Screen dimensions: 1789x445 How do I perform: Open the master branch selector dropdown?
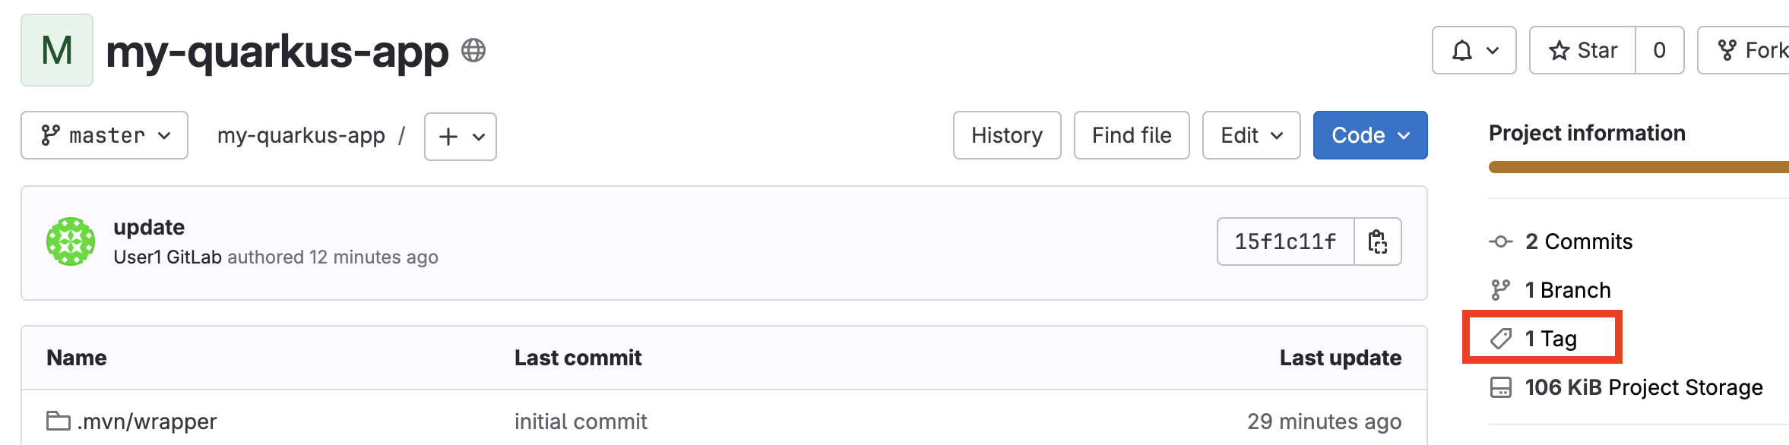105,135
